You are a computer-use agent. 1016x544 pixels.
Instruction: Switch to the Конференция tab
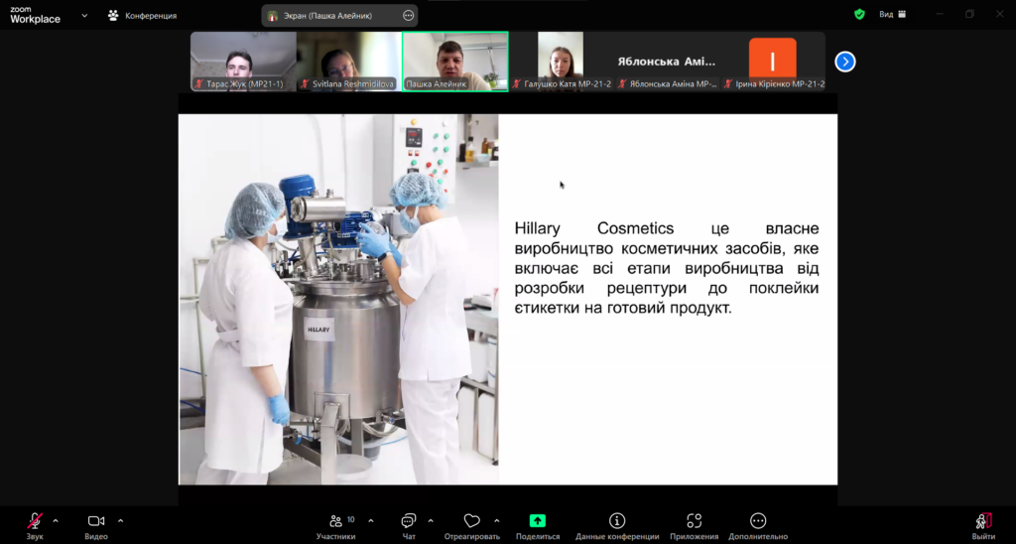(x=142, y=16)
